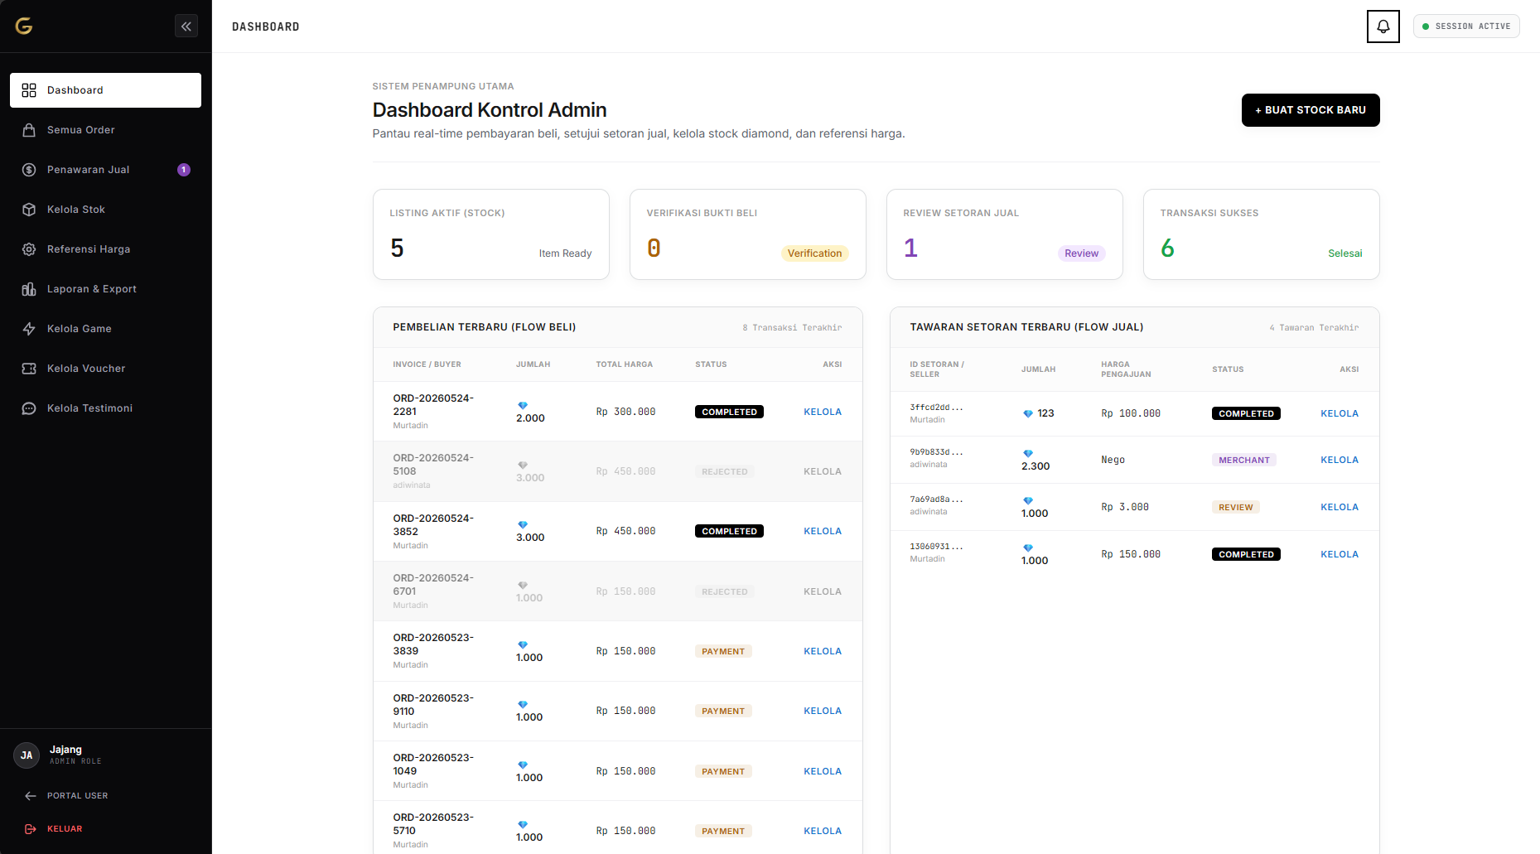Click the Laporan & Export chart icon
The width and height of the screenshot is (1540, 854).
(29, 289)
